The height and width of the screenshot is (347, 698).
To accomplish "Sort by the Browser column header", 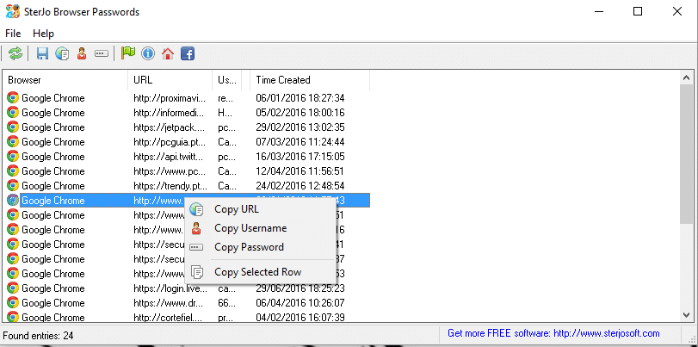I will [65, 80].
